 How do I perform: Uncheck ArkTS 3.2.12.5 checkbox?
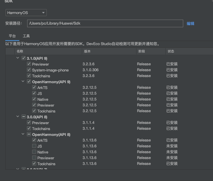click(34, 87)
